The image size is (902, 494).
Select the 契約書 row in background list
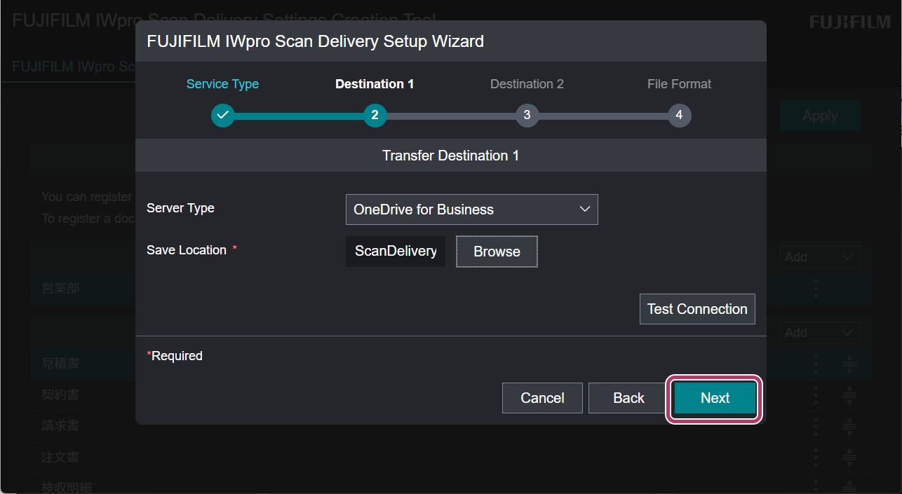click(450, 395)
